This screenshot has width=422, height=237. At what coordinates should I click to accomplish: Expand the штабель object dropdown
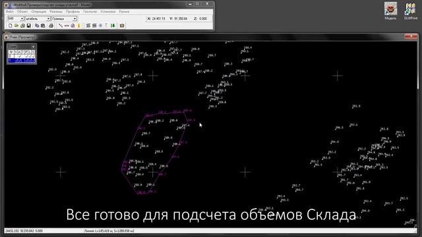coord(48,18)
